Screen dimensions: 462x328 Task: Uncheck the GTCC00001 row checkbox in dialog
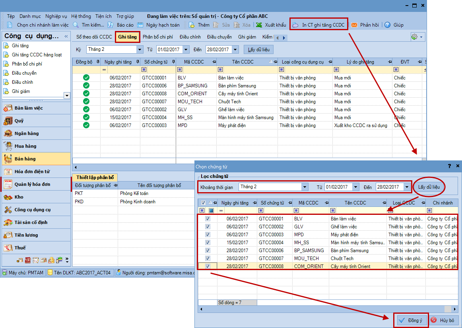click(208, 219)
